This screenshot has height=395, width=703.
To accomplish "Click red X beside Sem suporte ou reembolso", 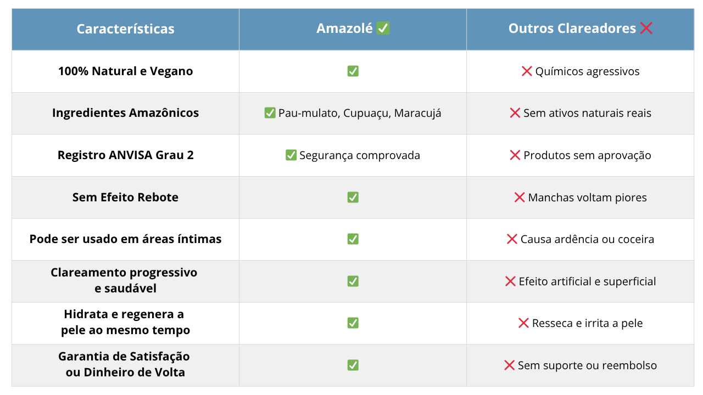I will pos(509,365).
